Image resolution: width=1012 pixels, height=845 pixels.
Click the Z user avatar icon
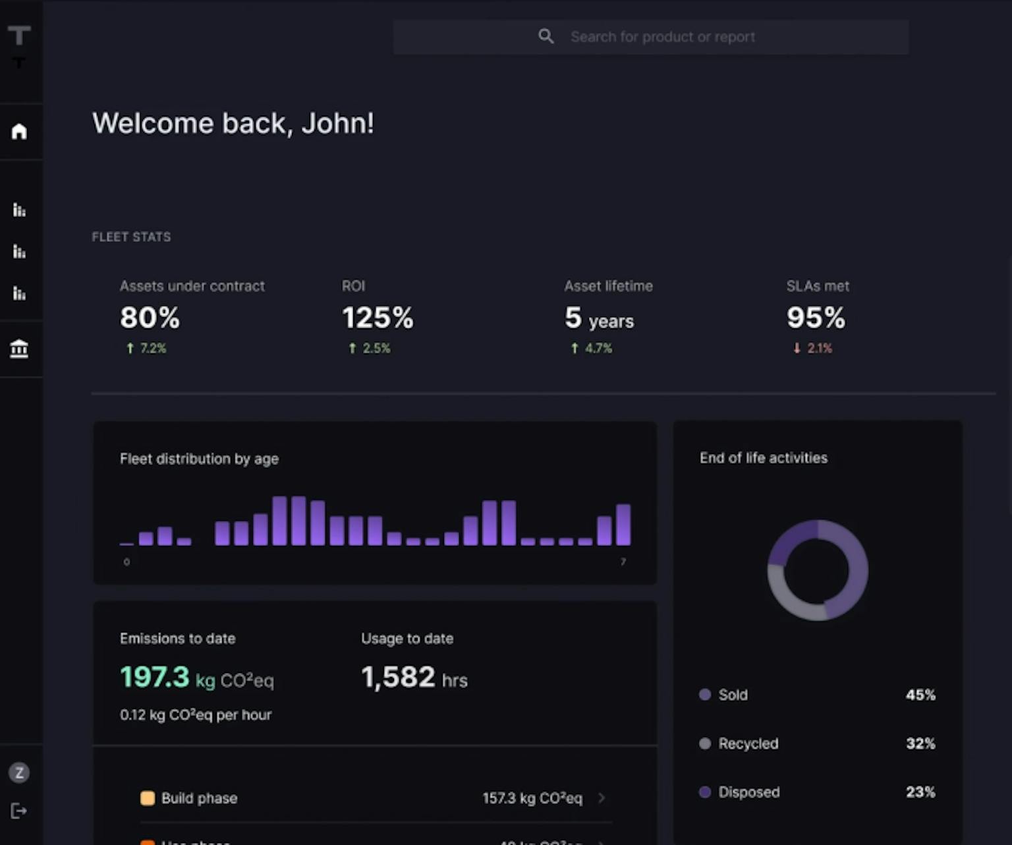coord(19,772)
